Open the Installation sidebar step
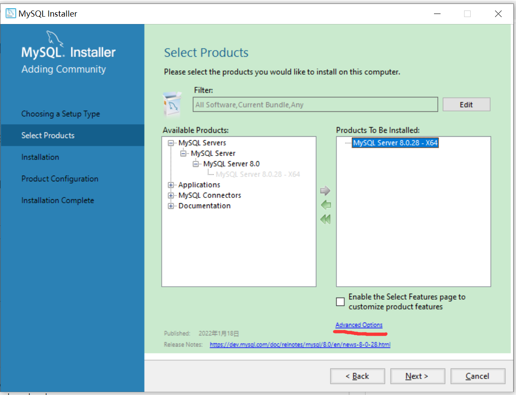The height and width of the screenshot is (395, 516). coord(40,157)
